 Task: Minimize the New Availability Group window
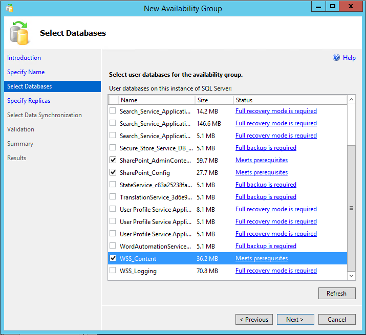pos(318,6)
